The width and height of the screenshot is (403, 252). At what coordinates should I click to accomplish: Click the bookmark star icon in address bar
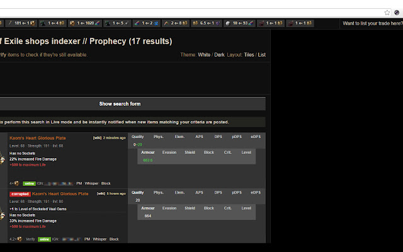point(387,13)
